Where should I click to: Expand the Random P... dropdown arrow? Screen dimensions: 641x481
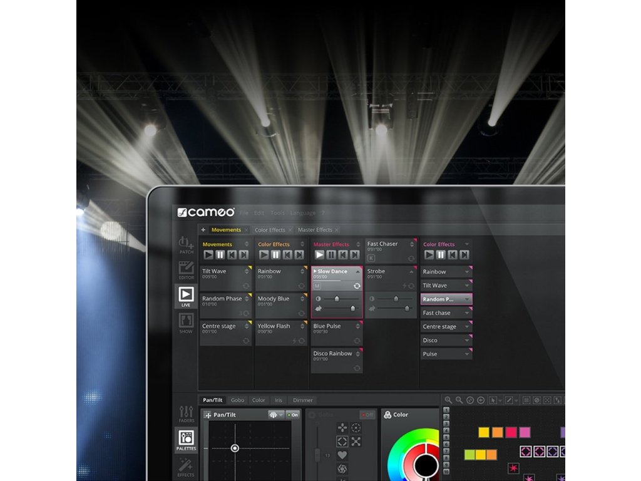pos(466,299)
